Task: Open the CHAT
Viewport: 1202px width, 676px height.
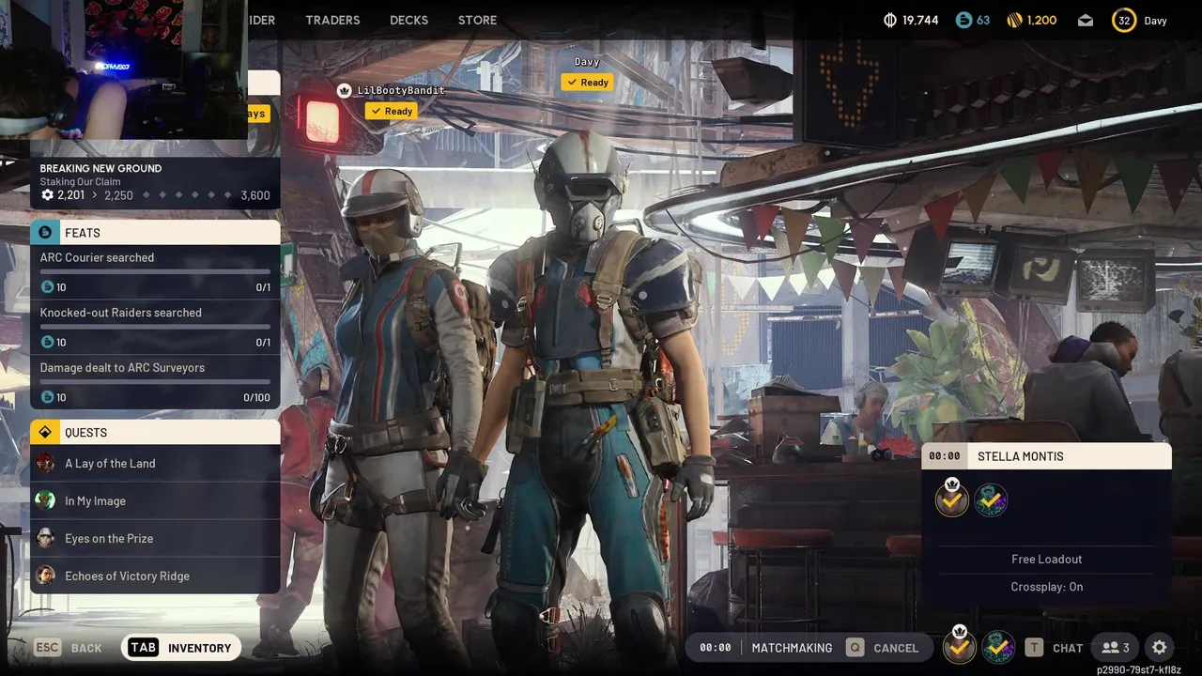Action: [1054, 648]
